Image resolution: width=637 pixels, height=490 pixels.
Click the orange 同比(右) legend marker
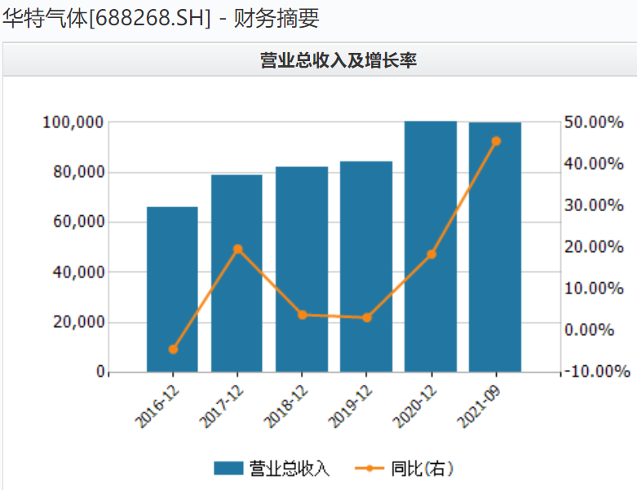click(x=369, y=469)
